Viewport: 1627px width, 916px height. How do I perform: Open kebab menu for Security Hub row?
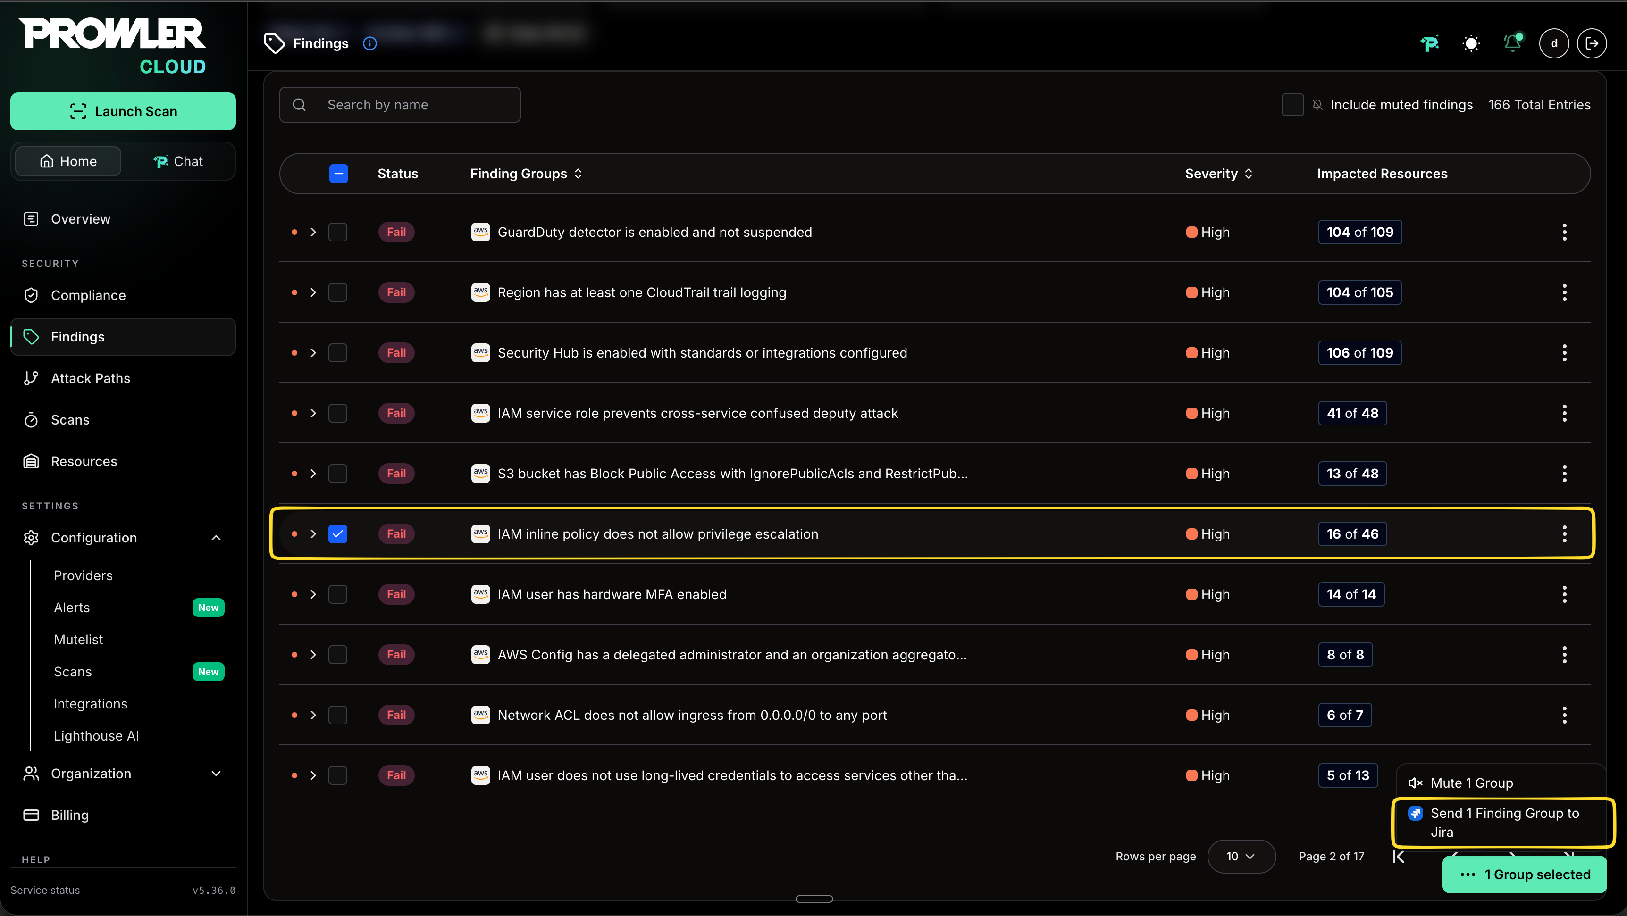[x=1564, y=353]
